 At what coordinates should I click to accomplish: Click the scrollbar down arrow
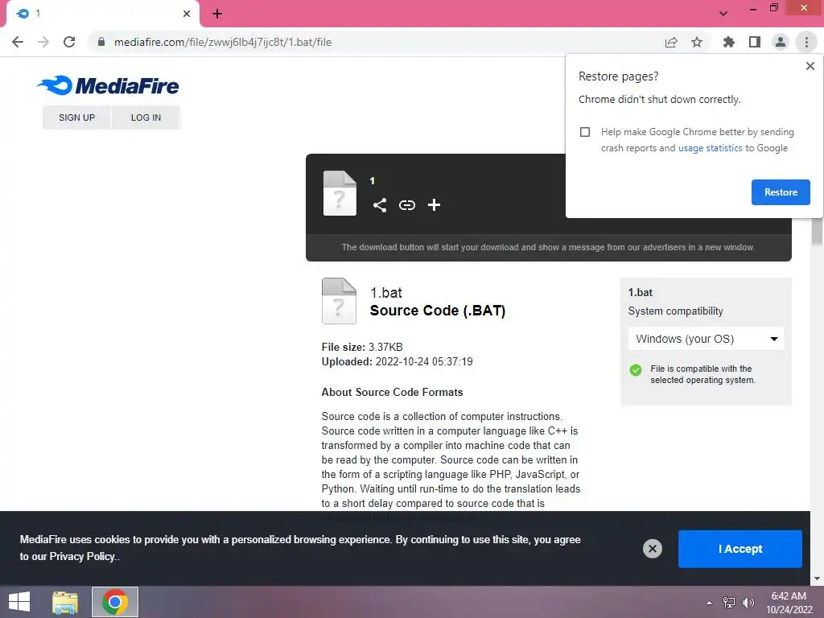(817, 579)
